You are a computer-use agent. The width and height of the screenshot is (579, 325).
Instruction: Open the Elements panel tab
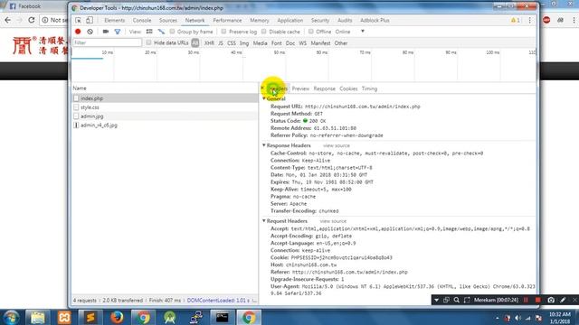pyautogui.click(x=115, y=20)
